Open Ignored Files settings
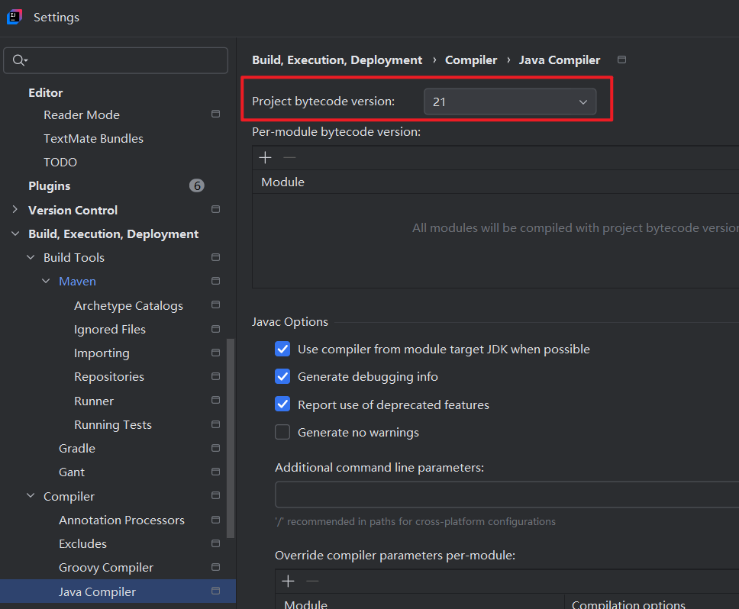Image resolution: width=739 pixels, height=609 pixels. tap(110, 329)
